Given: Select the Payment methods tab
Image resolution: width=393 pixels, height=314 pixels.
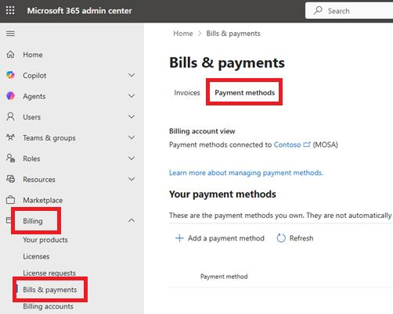Looking at the screenshot, I should tap(244, 93).
